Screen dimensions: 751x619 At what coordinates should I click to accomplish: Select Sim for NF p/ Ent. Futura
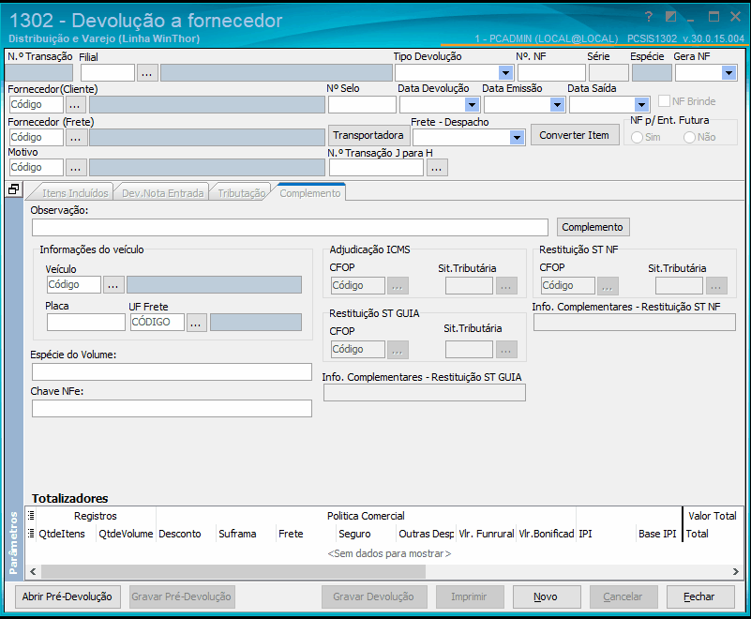coord(637,138)
